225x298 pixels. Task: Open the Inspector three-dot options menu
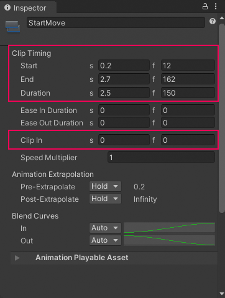(x=216, y=6)
